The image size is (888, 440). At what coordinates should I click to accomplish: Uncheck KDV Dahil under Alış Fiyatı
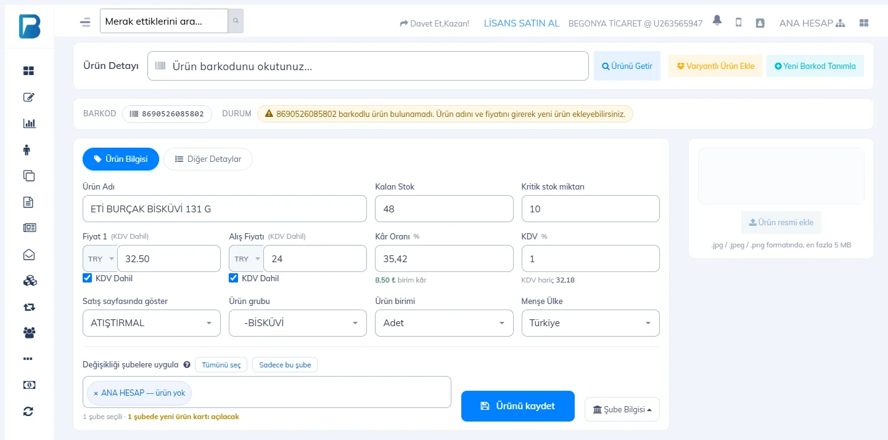coord(234,278)
